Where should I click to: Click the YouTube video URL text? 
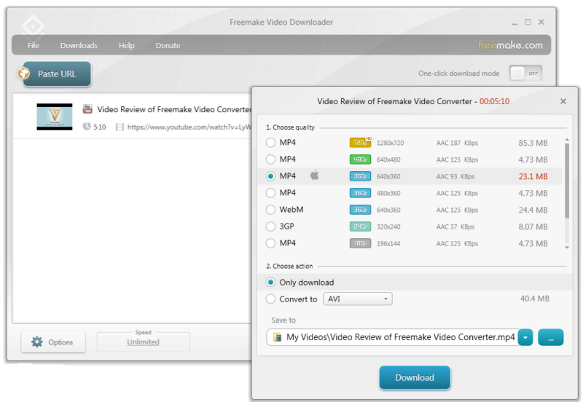tap(189, 127)
